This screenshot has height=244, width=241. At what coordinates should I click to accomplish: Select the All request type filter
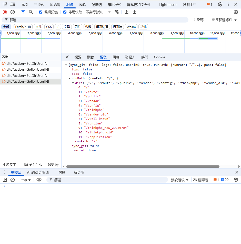6,27
